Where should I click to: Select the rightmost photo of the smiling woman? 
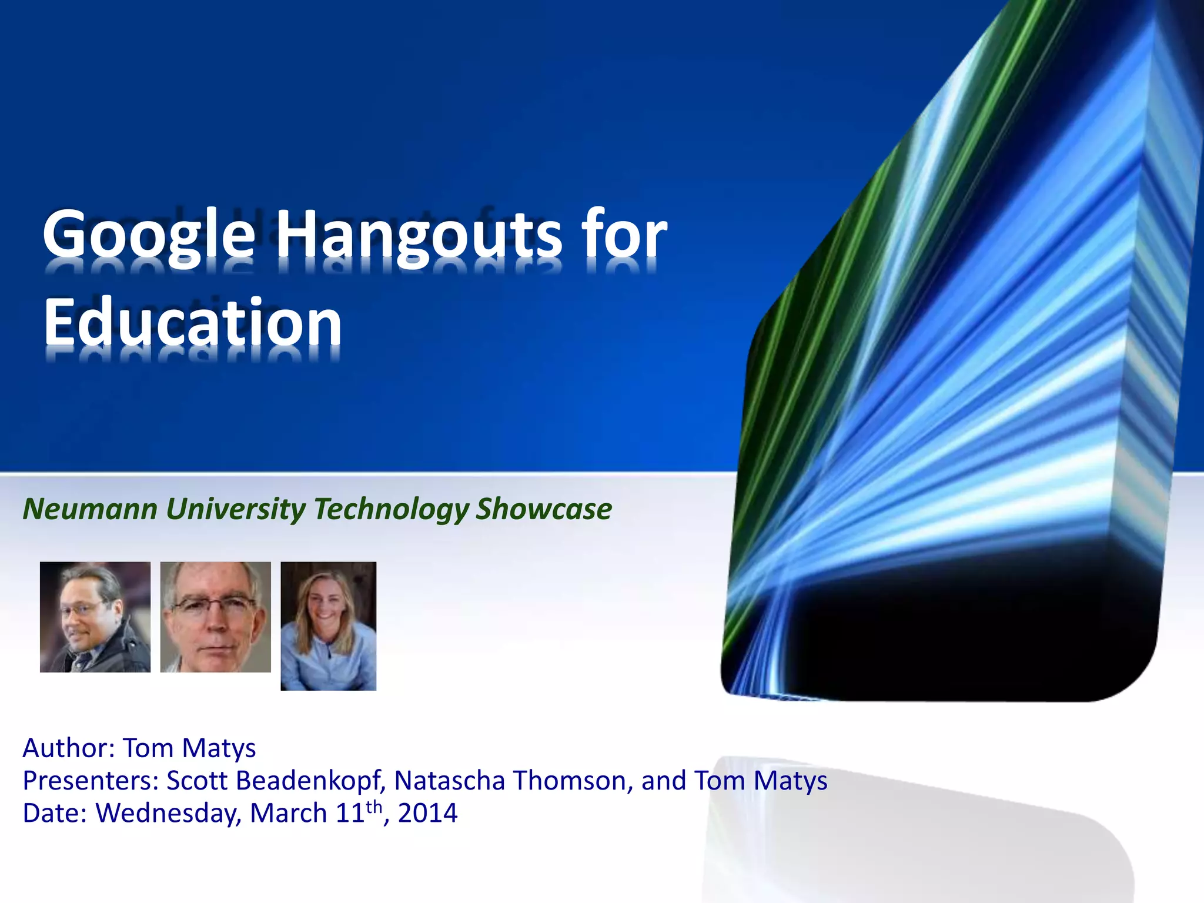click(x=328, y=626)
